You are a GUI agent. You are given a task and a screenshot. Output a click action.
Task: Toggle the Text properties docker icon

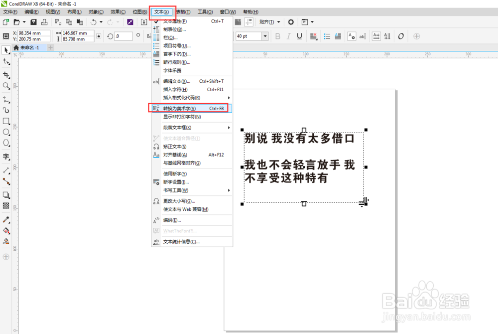351,36
